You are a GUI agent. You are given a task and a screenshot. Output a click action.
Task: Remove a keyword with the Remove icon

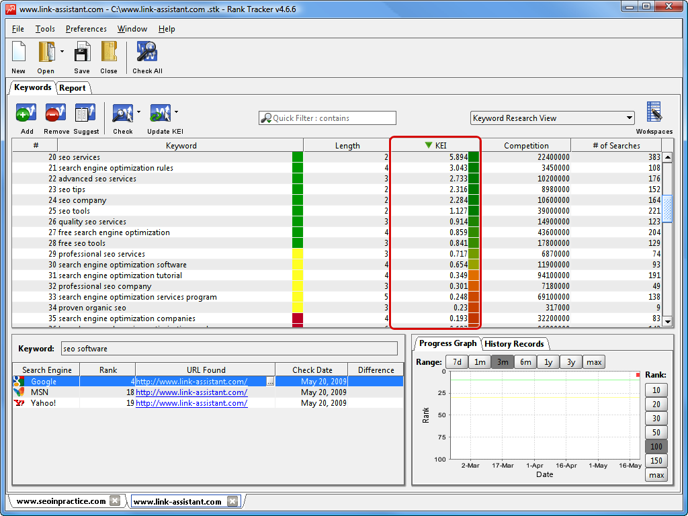point(56,113)
